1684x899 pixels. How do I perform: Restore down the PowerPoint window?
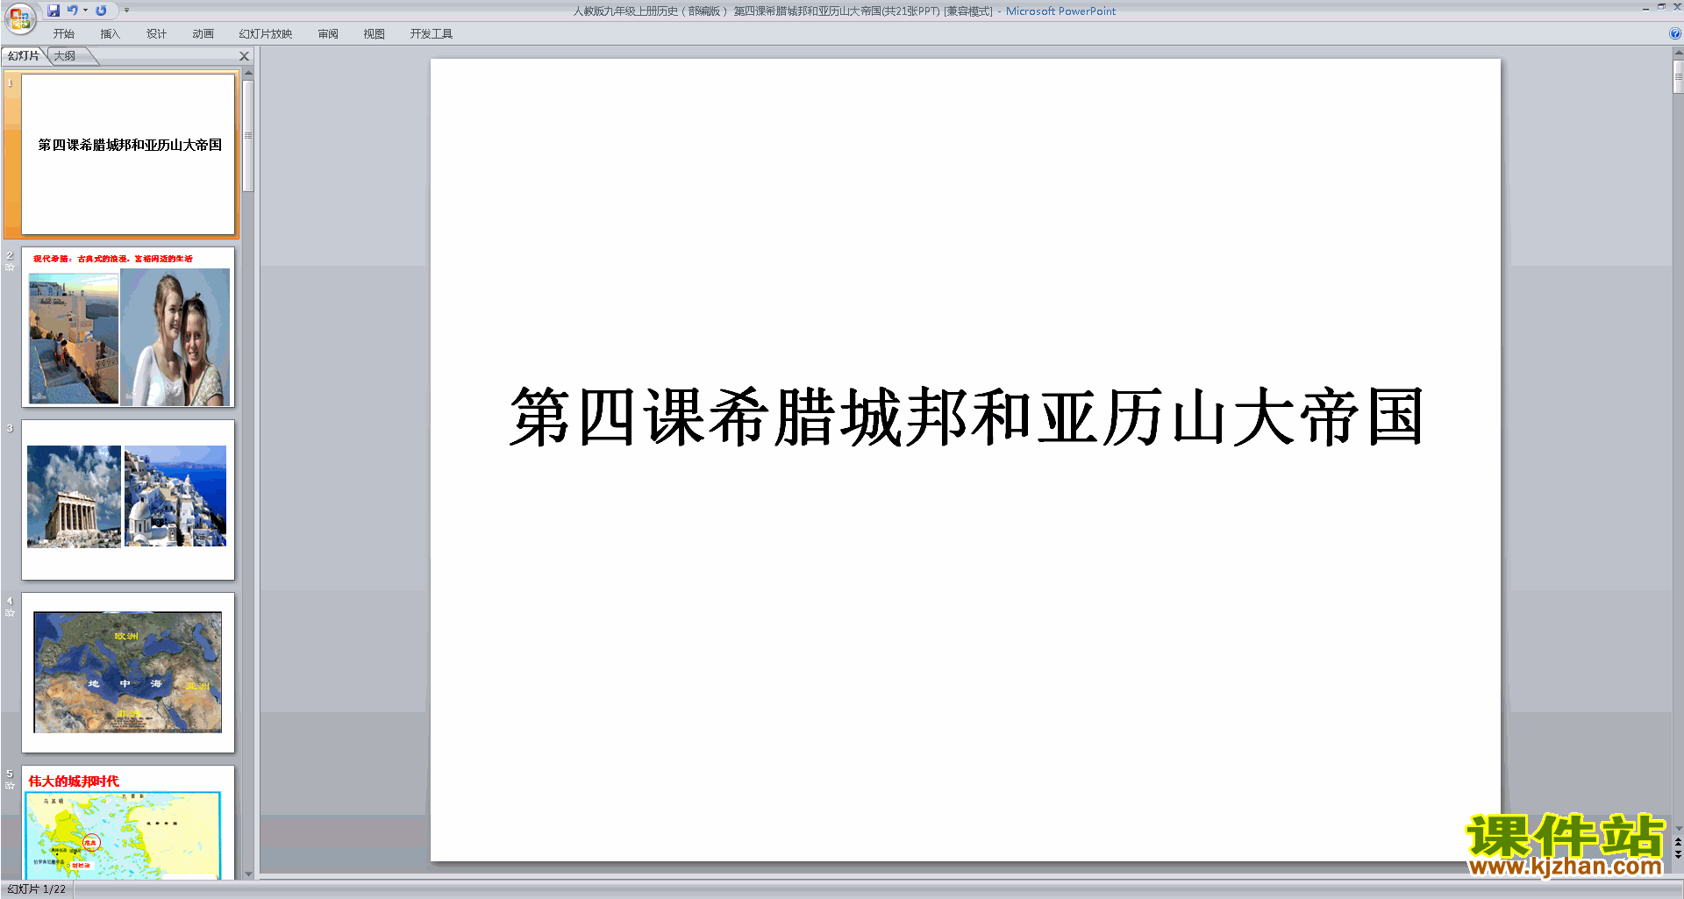point(1661,7)
